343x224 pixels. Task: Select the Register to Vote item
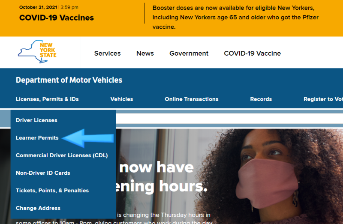pyautogui.click(x=323, y=99)
